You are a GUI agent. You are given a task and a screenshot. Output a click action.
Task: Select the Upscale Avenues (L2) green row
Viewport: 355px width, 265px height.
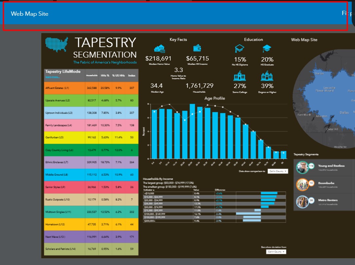point(91,100)
